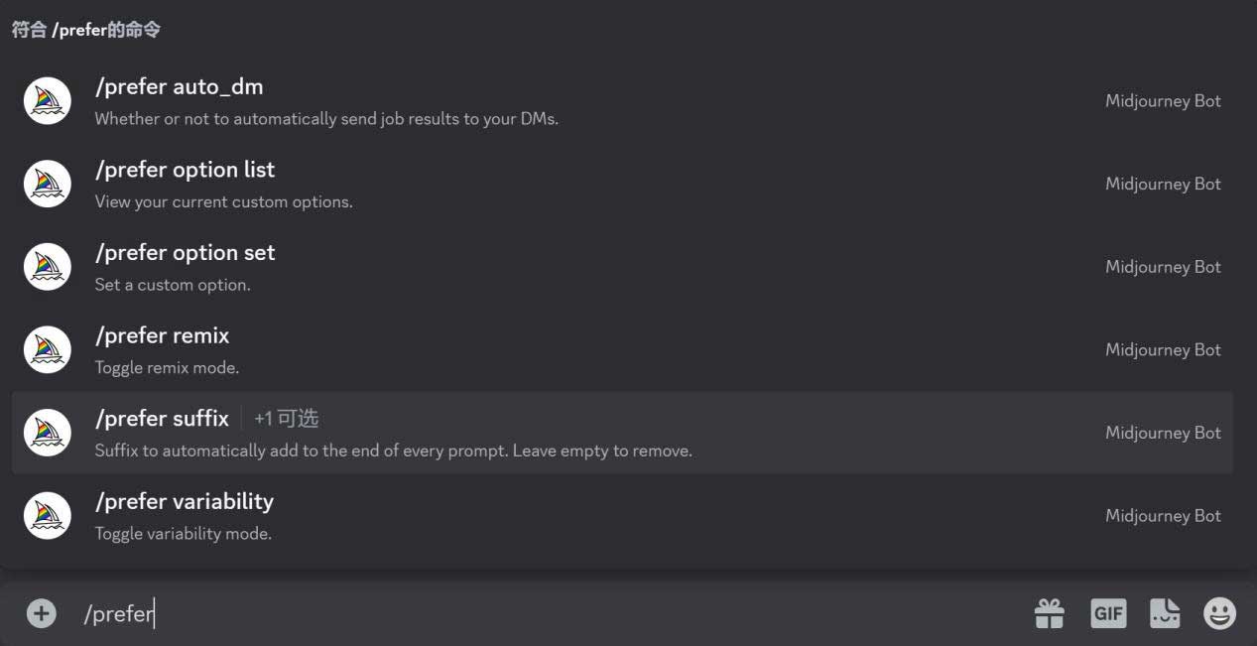
Task: Click Midjourney avatar beside /prefer option set
Action: pyautogui.click(x=48, y=267)
